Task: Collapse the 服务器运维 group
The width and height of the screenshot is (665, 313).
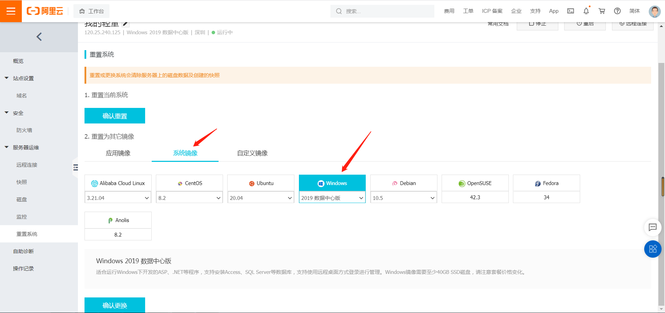Action: tap(7, 147)
